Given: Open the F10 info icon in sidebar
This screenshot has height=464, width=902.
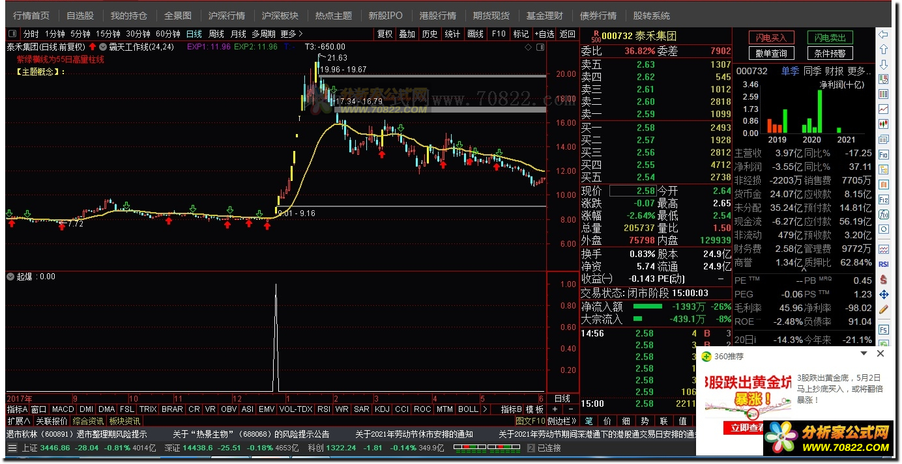Looking at the screenshot, I should 884,155.
